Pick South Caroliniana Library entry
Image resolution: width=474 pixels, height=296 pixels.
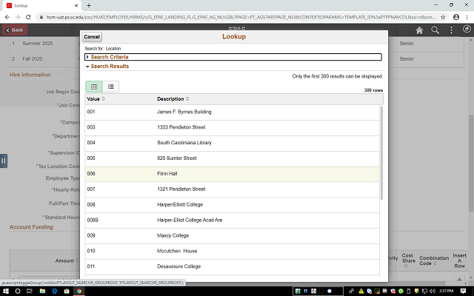(x=184, y=143)
